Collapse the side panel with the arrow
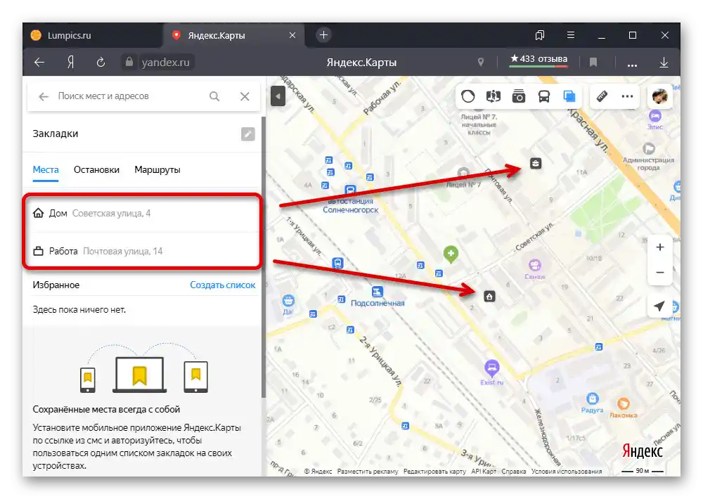 point(278,96)
